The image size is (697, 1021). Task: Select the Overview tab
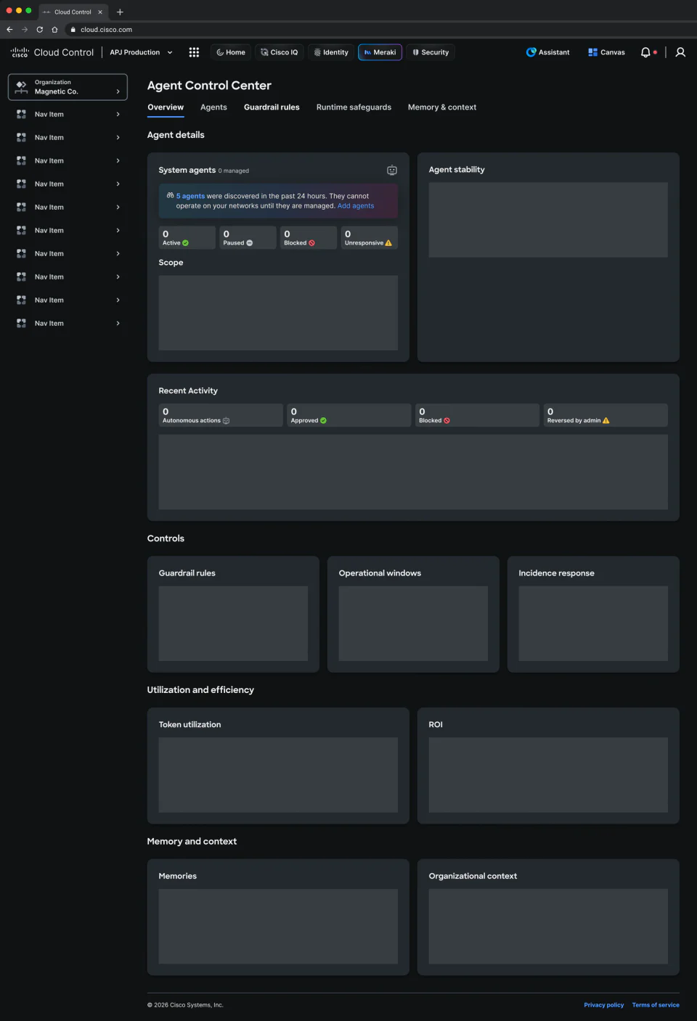166,107
